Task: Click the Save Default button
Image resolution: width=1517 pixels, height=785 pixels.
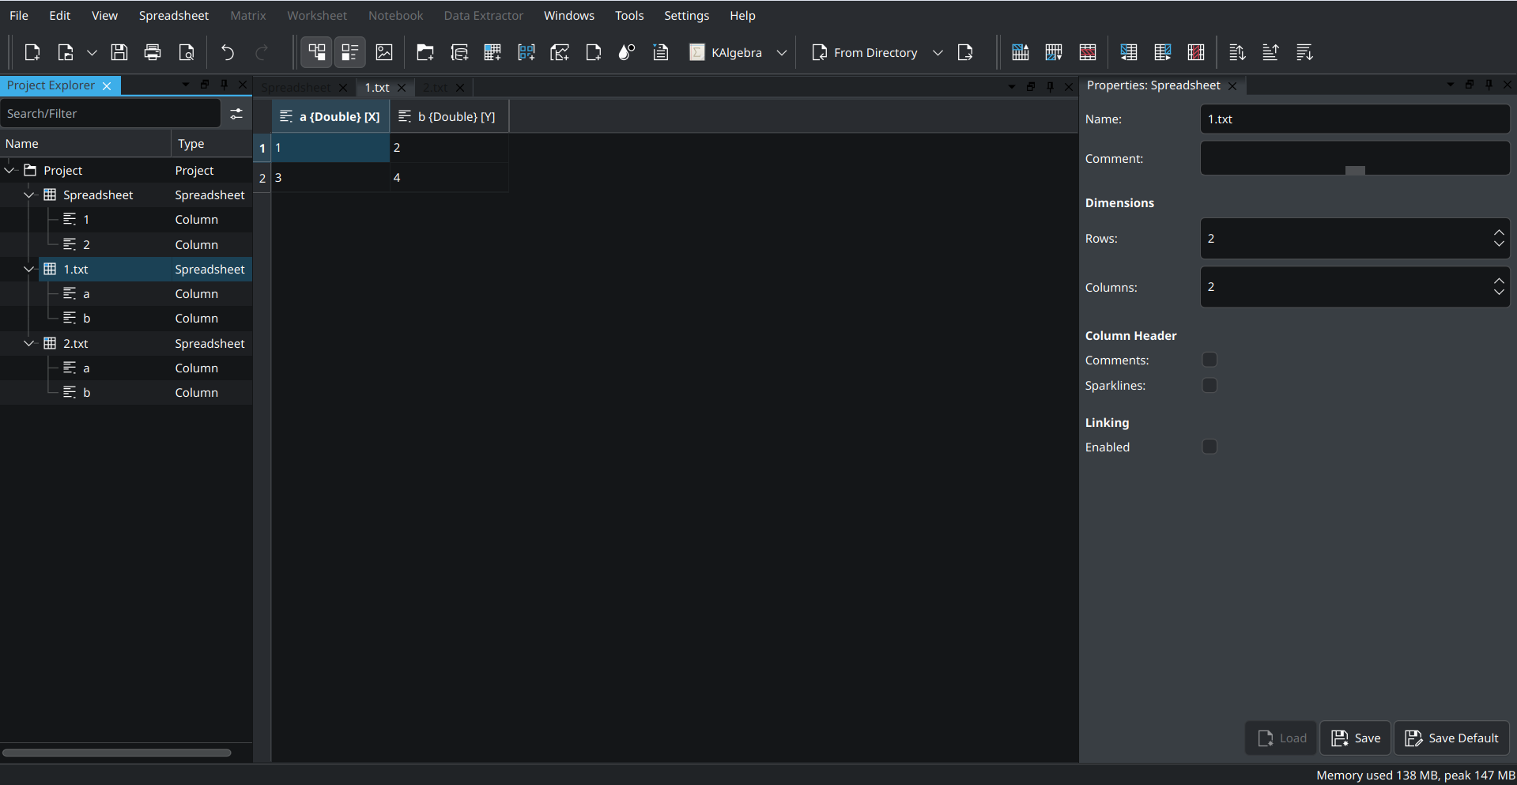Action: 1451,738
